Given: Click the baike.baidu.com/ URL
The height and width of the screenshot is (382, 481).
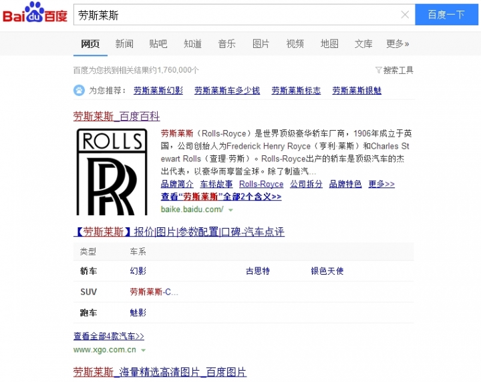Looking at the screenshot, I should click(x=192, y=209).
